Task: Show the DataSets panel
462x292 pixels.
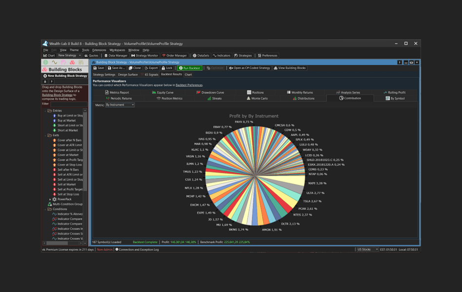Action: point(201,55)
